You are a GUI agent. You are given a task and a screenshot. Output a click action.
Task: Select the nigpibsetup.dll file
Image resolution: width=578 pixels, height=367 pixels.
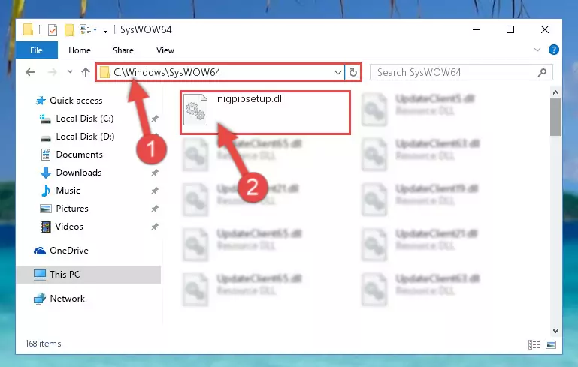[265, 113]
